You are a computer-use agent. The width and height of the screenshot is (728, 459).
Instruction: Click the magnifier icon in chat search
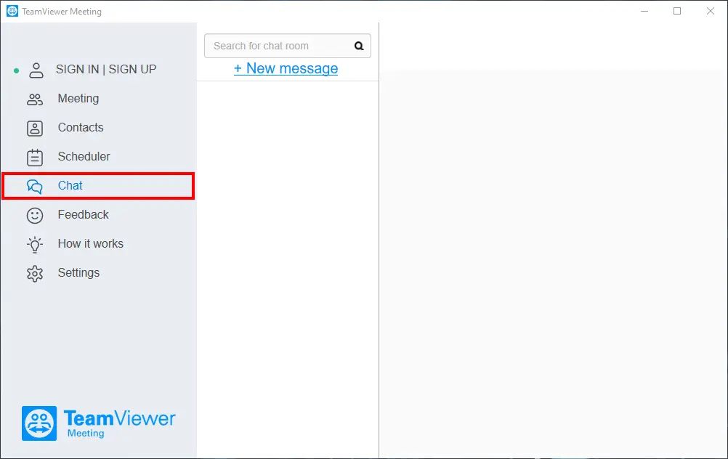coord(359,46)
